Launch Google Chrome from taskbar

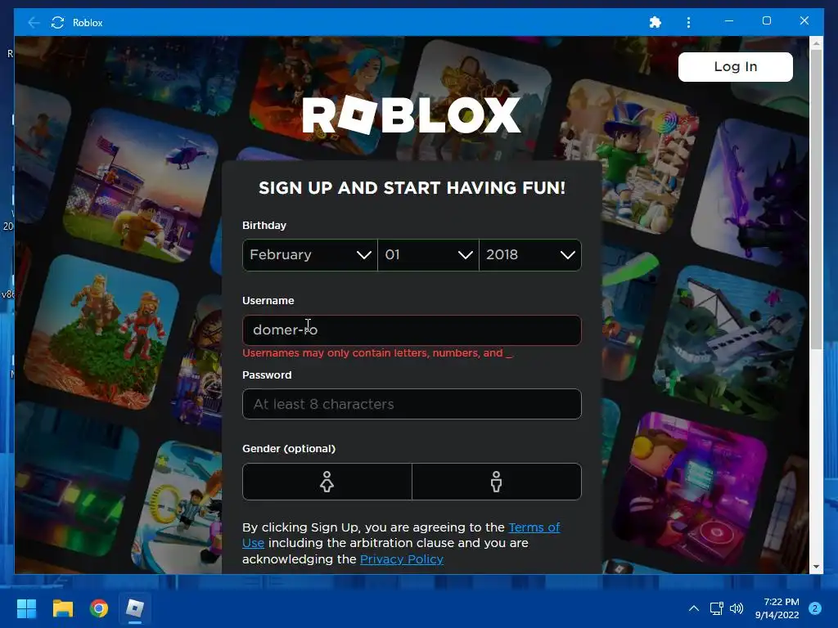[x=99, y=608]
